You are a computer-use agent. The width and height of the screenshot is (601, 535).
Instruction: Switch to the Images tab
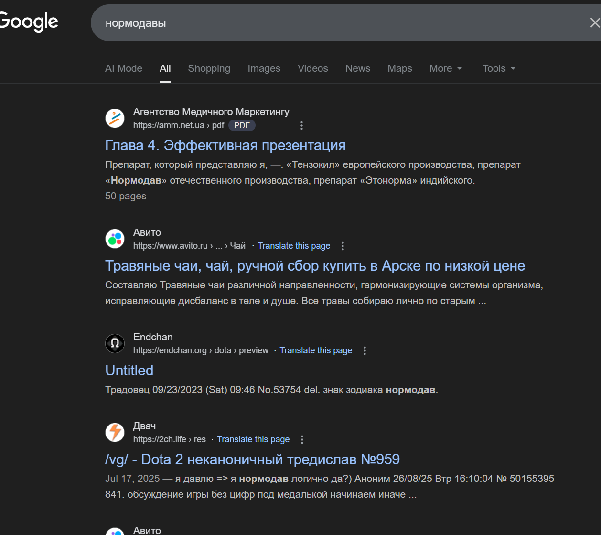(264, 68)
